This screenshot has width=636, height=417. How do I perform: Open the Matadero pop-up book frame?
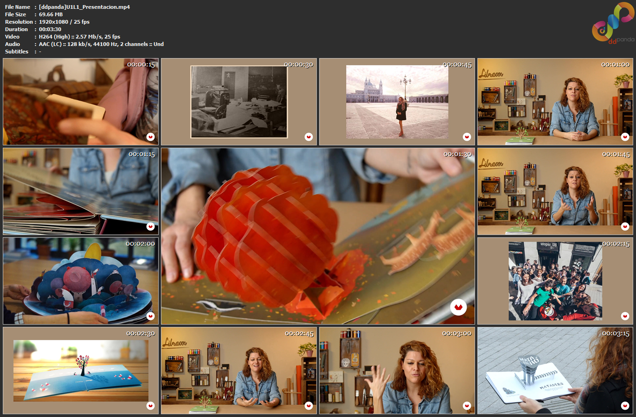[555, 371]
